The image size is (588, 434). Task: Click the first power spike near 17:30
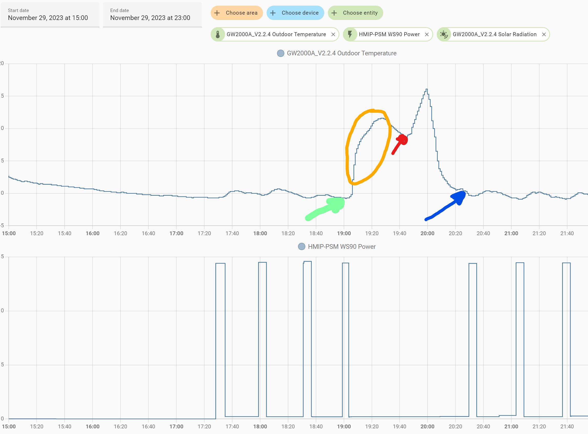click(x=220, y=263)
